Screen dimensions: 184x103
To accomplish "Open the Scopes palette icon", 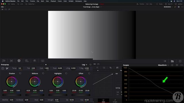I will [172, 61].
